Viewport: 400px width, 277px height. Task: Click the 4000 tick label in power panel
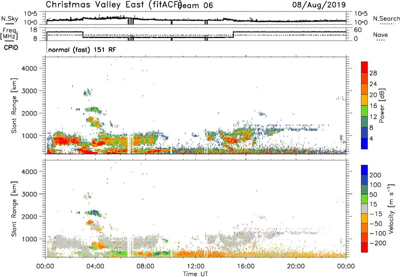click(x=29, y=68)
